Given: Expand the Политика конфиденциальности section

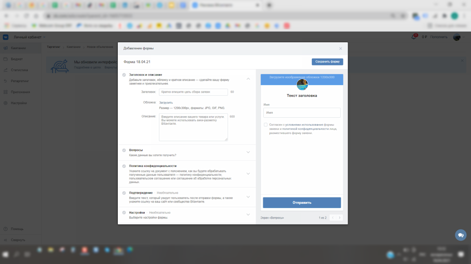Looking at the screenshot, I should 248,174.
